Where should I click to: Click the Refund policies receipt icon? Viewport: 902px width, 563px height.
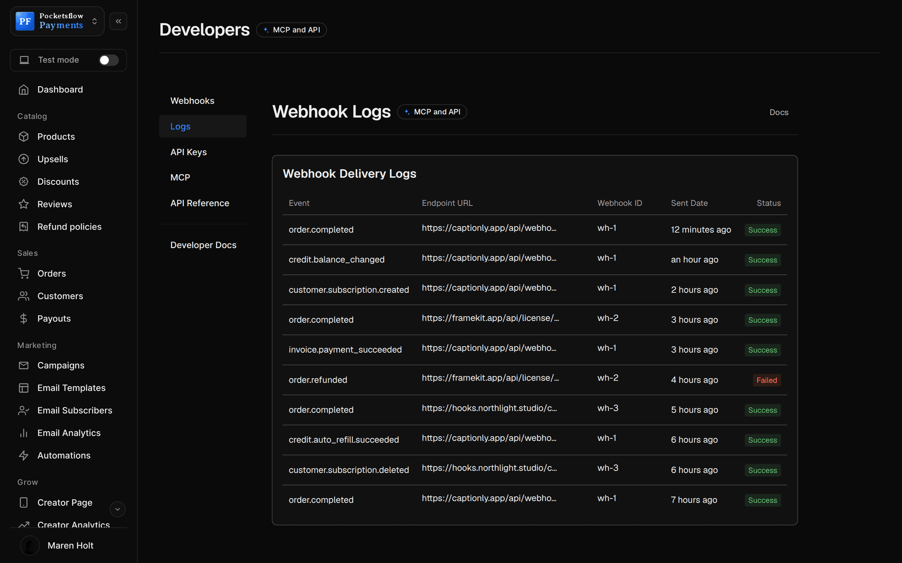click(x=24, y=227)
